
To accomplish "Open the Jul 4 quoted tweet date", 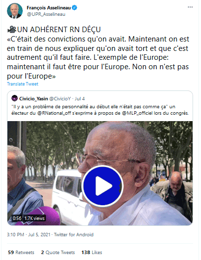I will pos(80,99).
